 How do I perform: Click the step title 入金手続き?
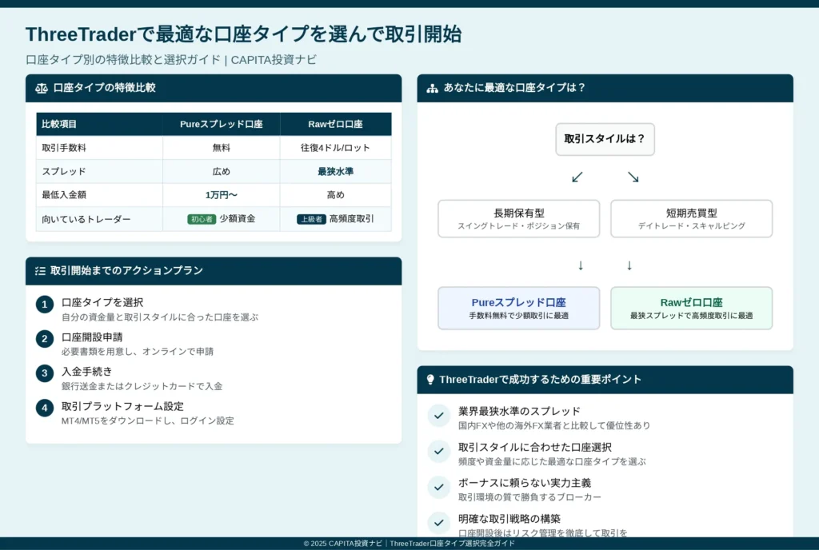click(86, 372)
